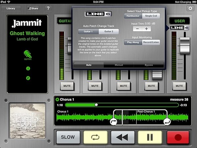Click the GUITAR channel fader knob
The width and height of the screenshot is (197, 148).
pos(70,46)
